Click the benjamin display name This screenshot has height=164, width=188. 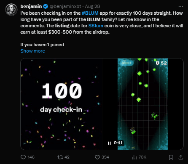(x=31, y=6)
